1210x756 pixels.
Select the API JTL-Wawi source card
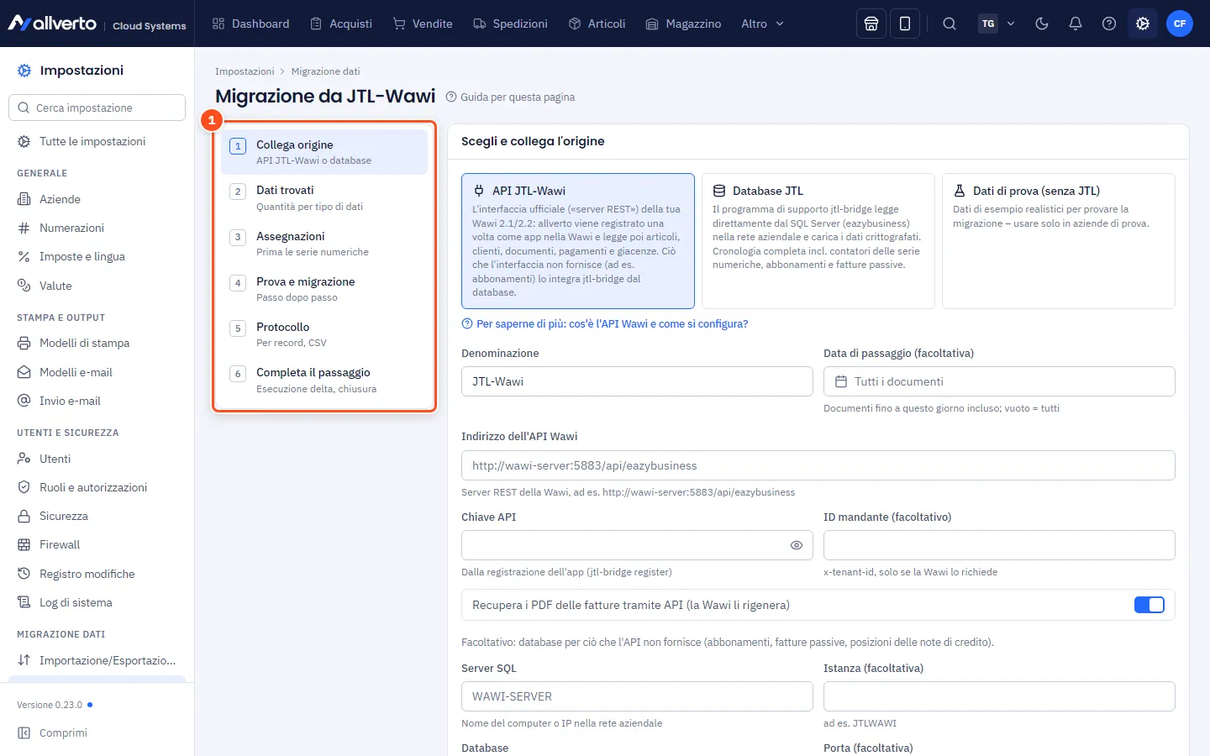tap(578, 241)
